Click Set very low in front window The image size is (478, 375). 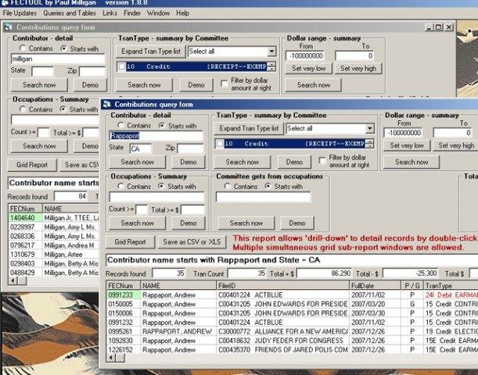tap(407, 145)
